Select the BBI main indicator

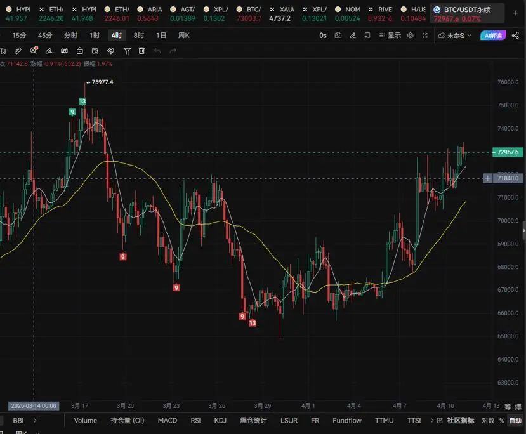pos(18,420)
